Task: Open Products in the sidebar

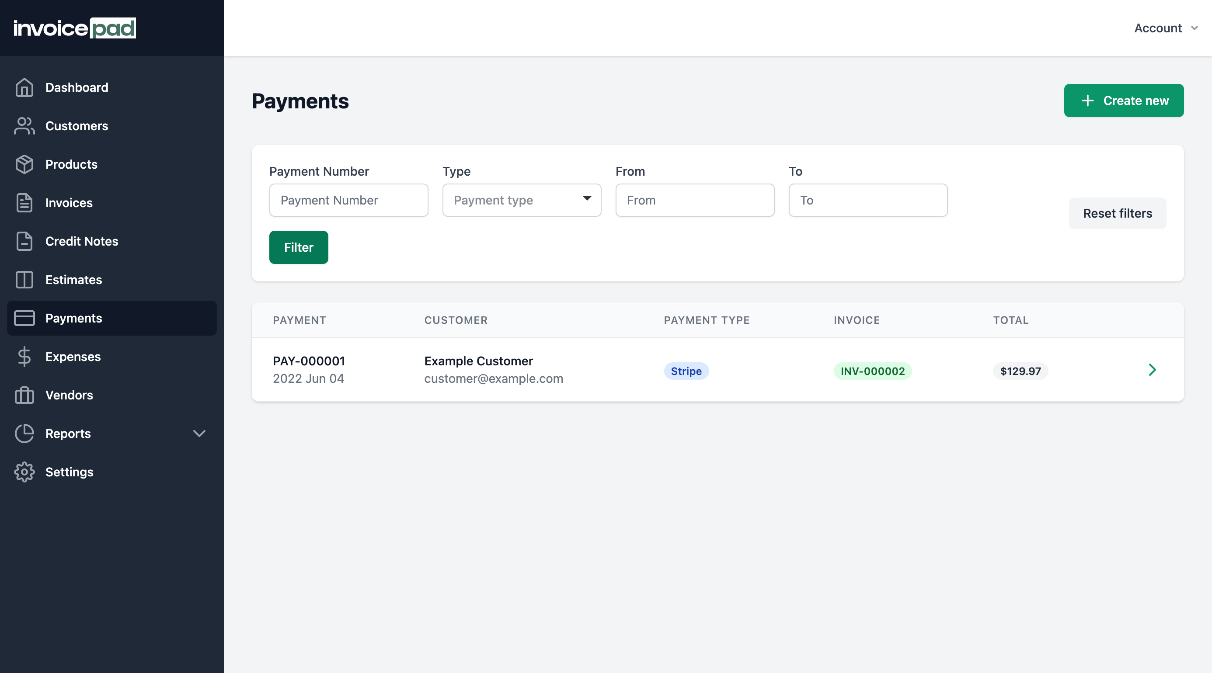Action: (x=112, y=165)
